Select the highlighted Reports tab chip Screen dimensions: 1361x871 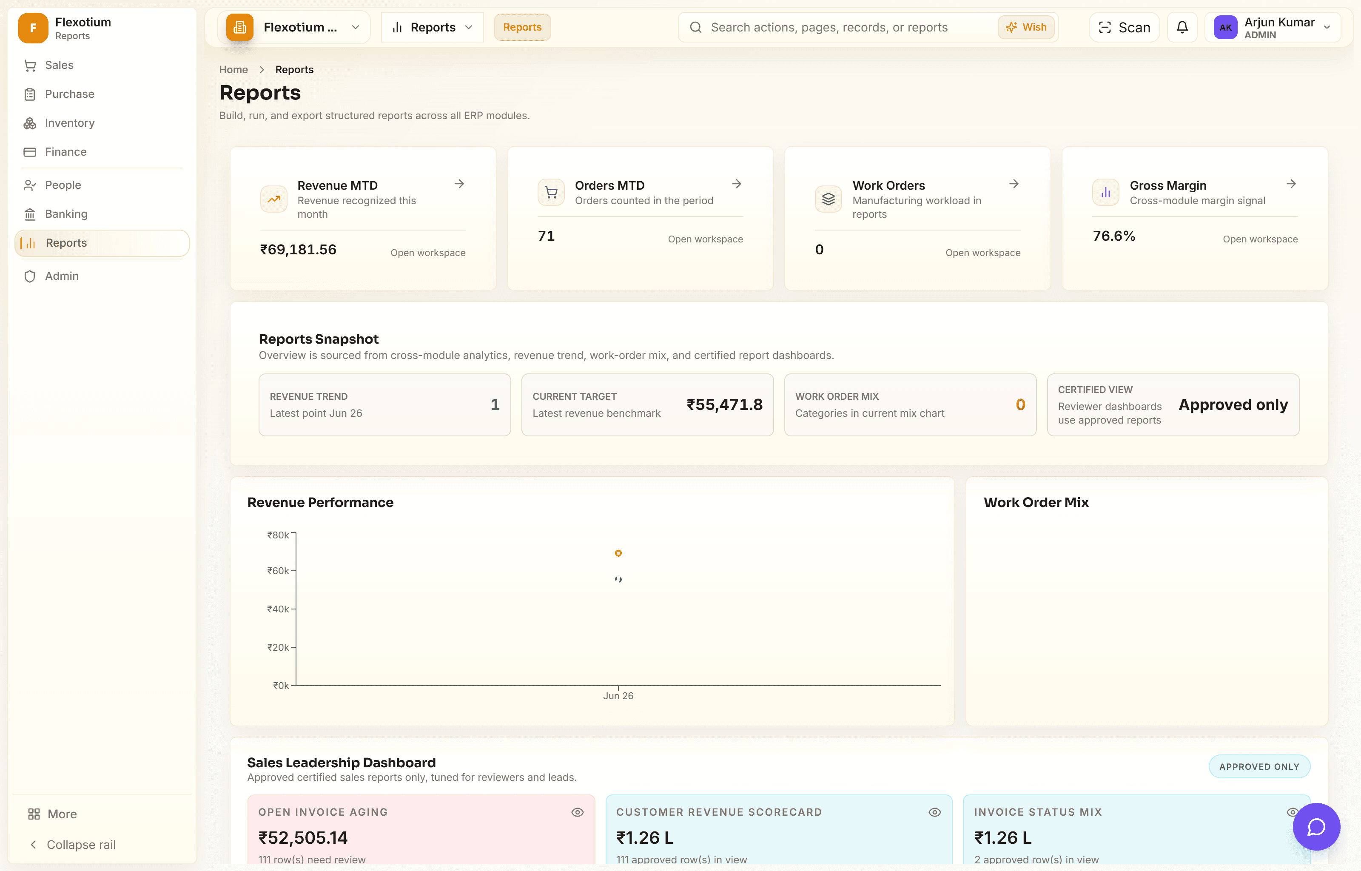click(x=522, y=27)
